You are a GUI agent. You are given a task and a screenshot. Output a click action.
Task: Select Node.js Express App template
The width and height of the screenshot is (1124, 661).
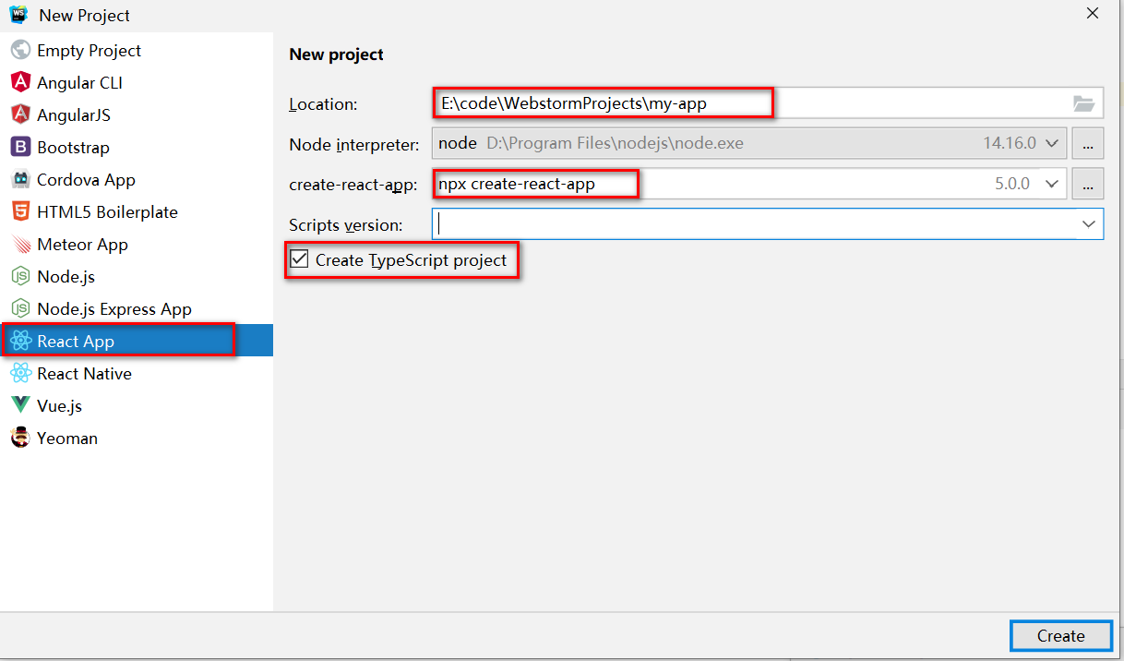click(137, 308)
